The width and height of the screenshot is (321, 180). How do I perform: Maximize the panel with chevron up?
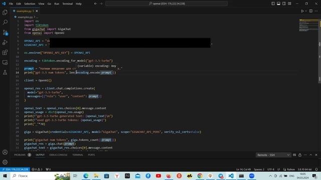click(311, 155)
